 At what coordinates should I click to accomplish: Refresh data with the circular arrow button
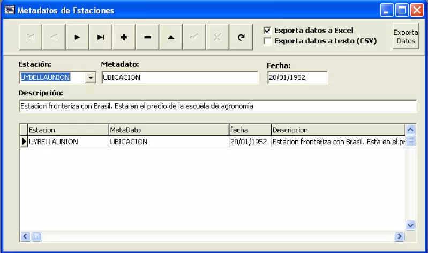pyautogui.click(x=241, y=37)
